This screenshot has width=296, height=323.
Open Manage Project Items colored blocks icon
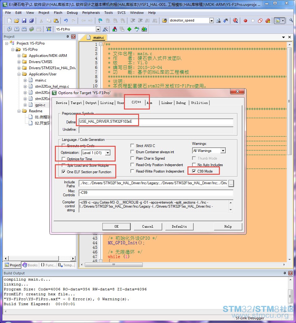tap(115, 29)
